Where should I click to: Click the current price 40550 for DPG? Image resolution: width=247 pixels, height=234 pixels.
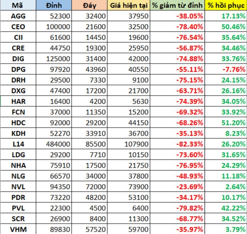(129, 69)
